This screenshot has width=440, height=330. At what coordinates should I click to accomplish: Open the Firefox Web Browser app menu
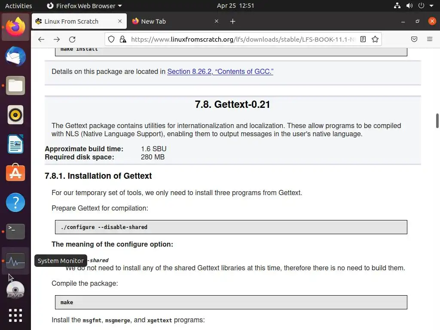click(x=84, y=6)
